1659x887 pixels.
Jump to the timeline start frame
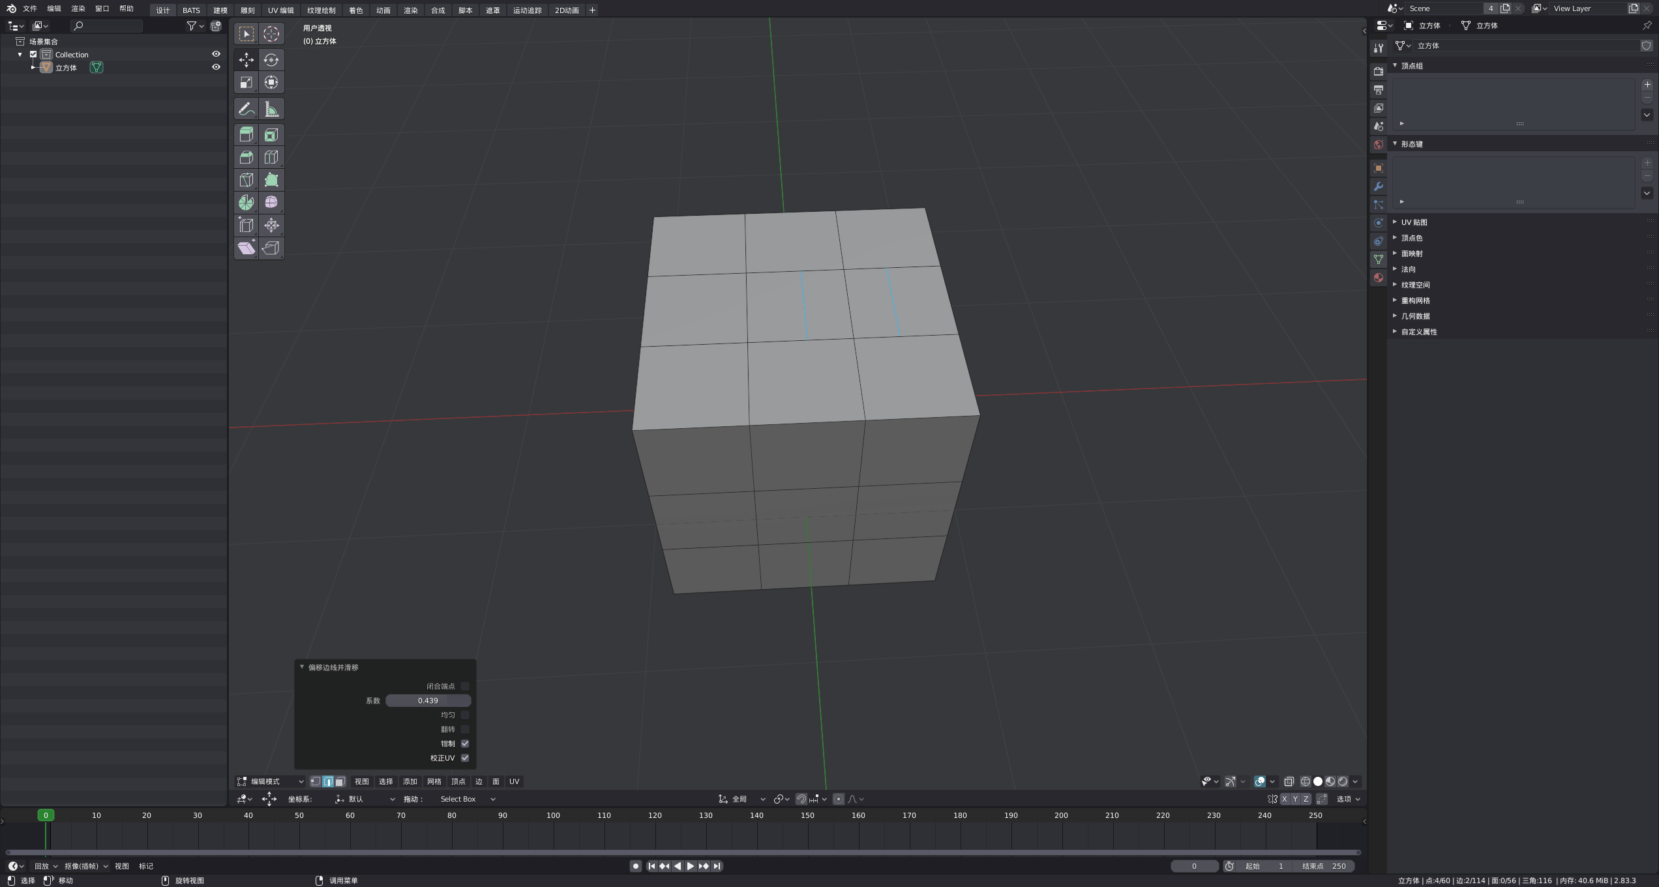pos(651,866)
